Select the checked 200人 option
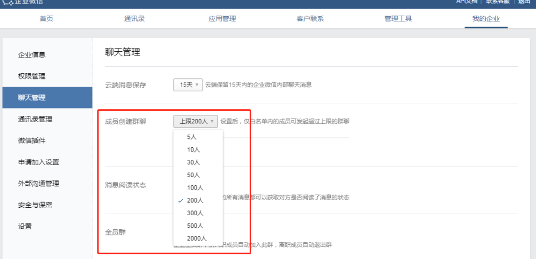Viewport: 536px width, 259px height. point(195,200)
